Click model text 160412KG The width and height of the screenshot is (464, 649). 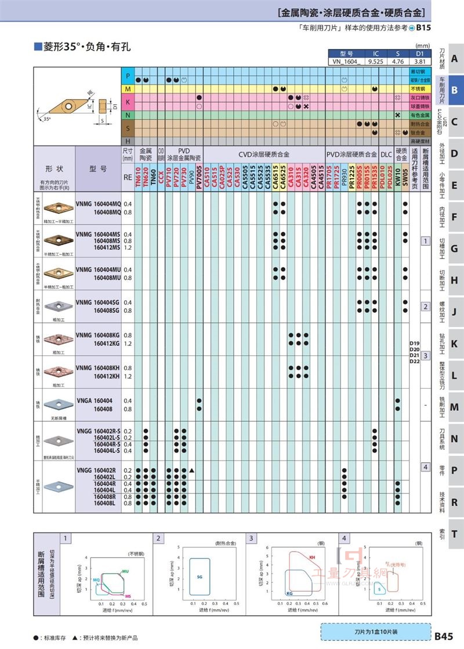[x=107, y=344]
